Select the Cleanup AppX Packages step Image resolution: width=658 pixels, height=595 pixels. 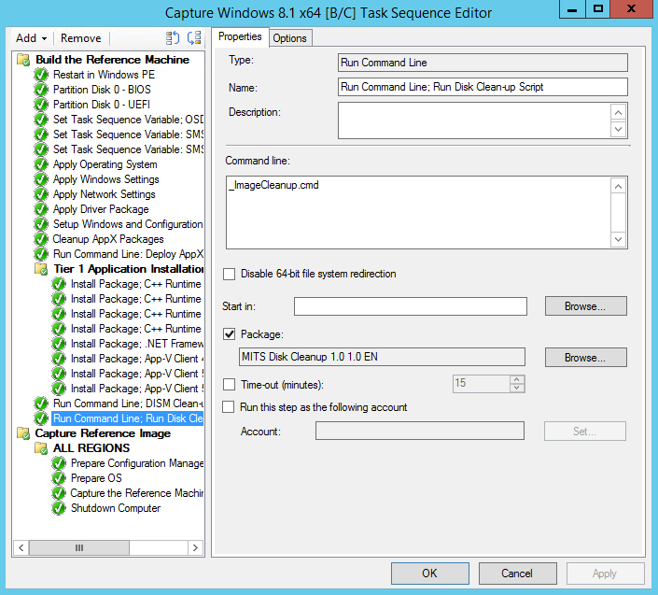pos(108,239)
